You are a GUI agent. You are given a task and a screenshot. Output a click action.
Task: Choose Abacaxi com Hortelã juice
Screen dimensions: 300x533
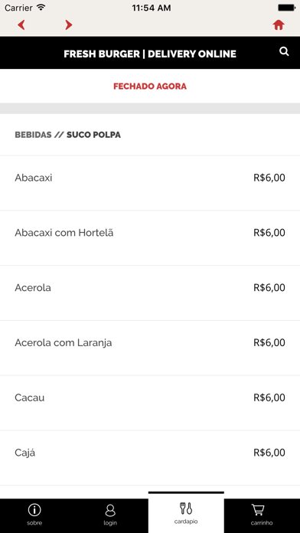(150, 238)
